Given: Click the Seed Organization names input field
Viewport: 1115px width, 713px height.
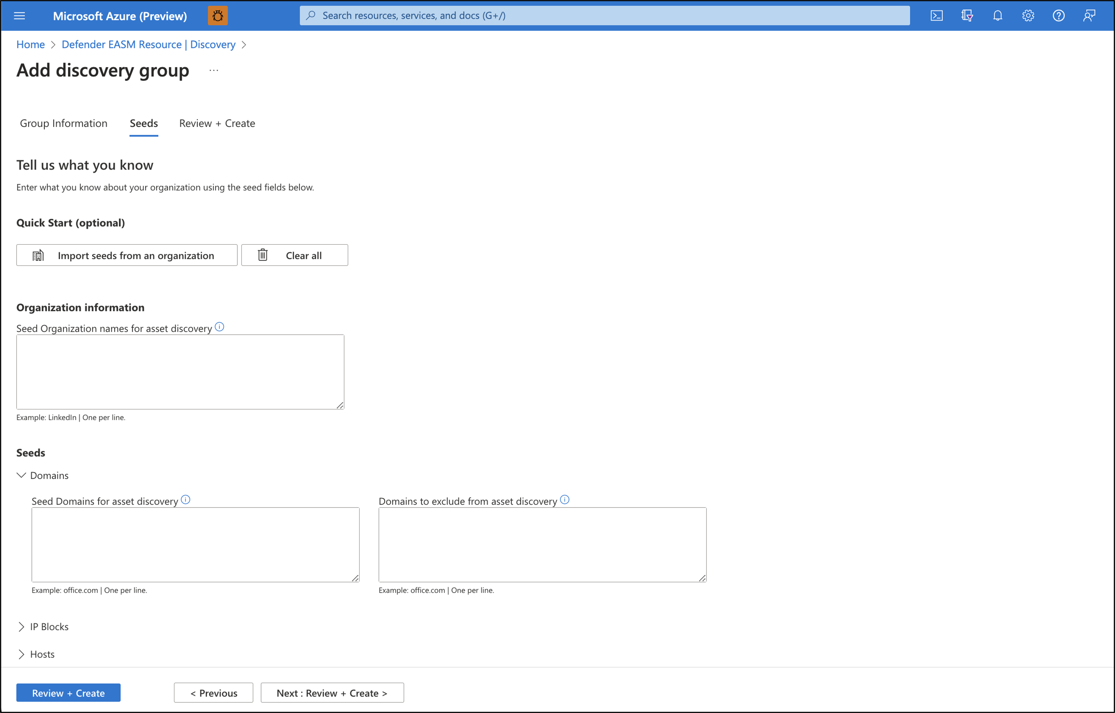Looking at the screenshot, I should [180, 371].
